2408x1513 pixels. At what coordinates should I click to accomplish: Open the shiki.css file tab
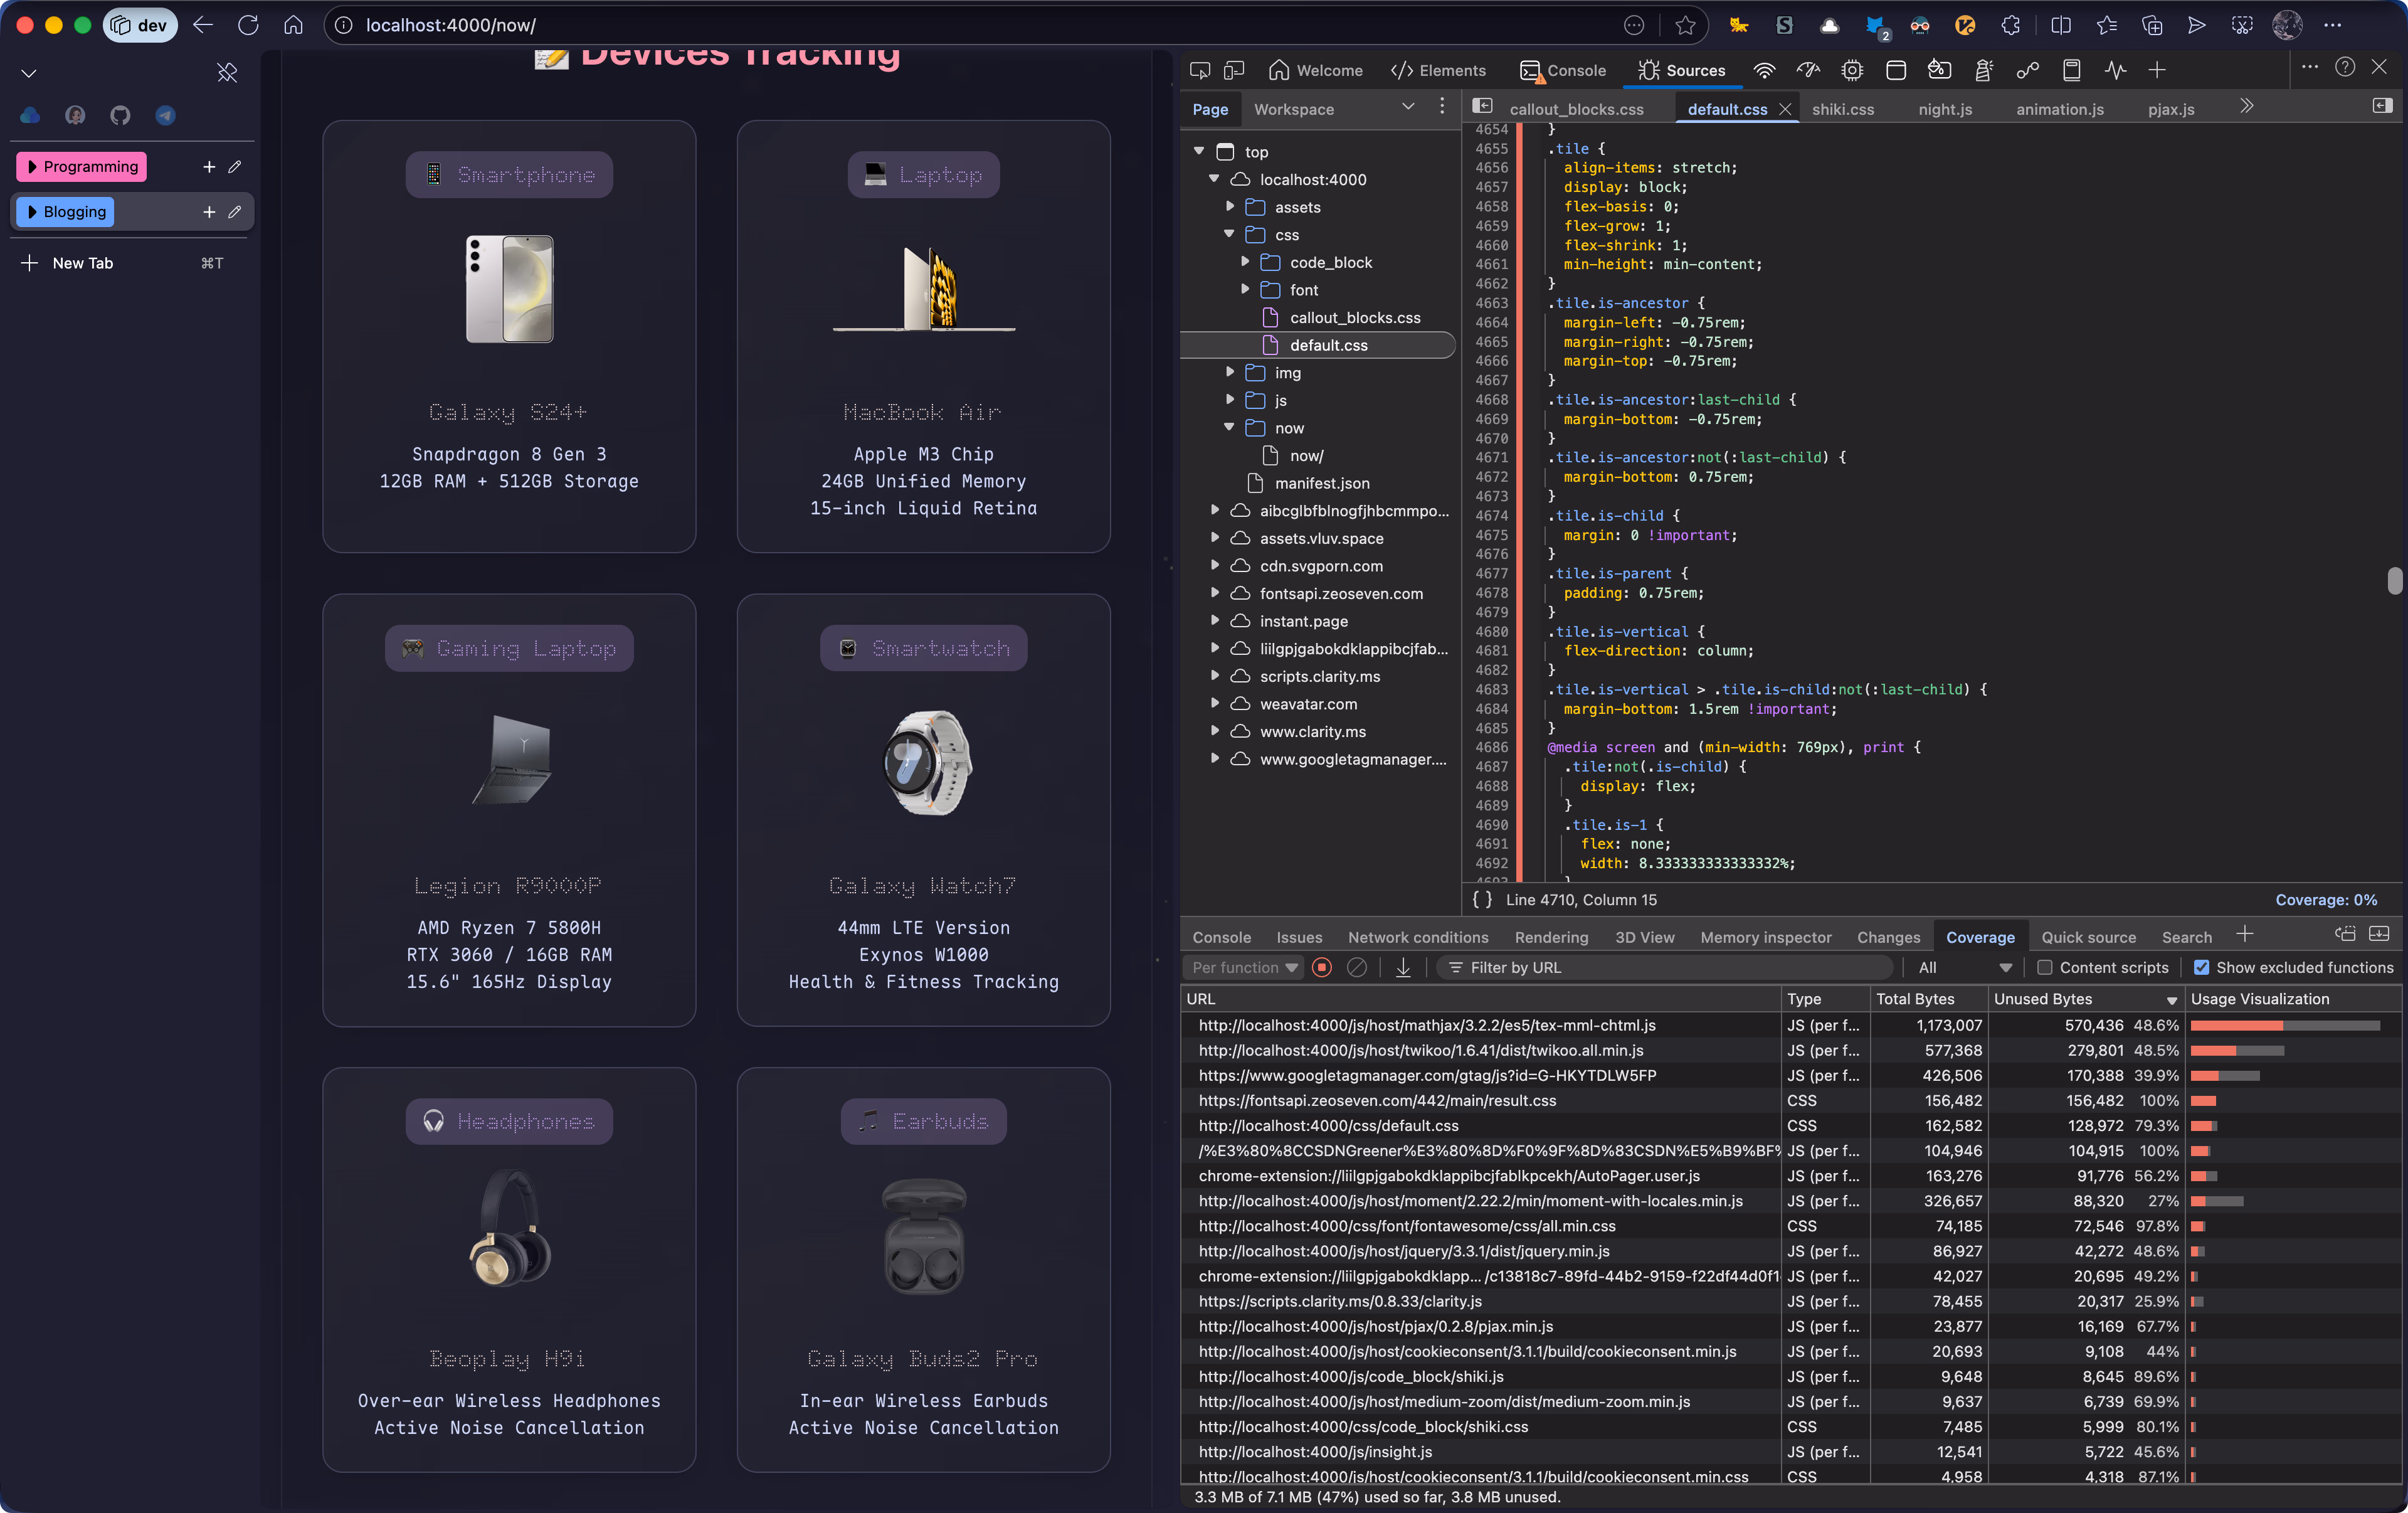(1842, 109)
